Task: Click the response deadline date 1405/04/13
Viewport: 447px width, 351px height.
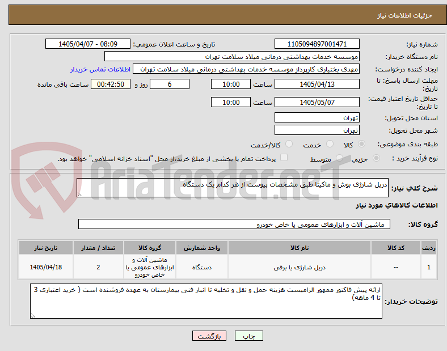Action: (317, 84)
